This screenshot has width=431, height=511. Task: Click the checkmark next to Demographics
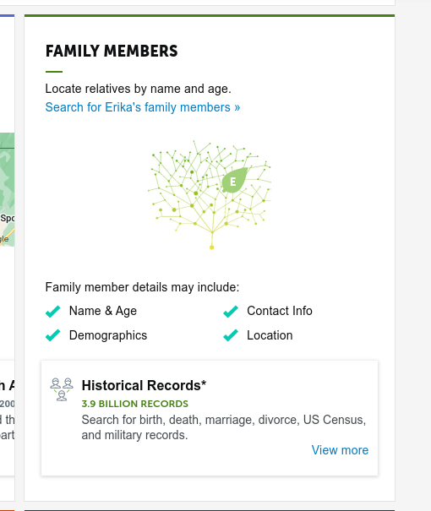click(52, 335)
